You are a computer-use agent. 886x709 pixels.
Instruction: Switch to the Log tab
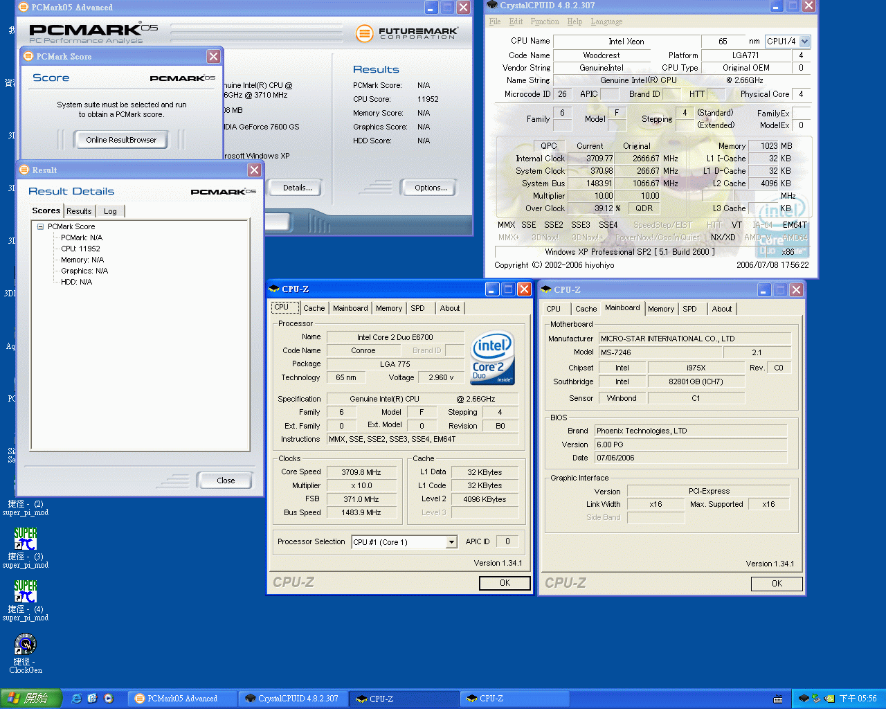click(110, 211)
